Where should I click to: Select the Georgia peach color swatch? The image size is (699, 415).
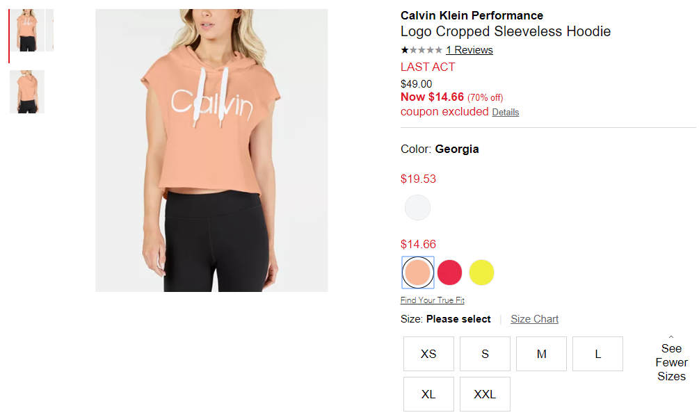point(418,272)
